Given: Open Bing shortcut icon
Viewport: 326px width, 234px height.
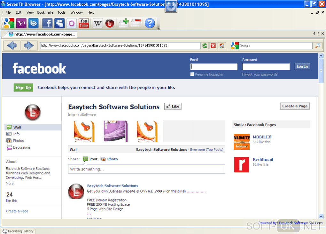Looking at the screenshot, I should tap(34, 23).
